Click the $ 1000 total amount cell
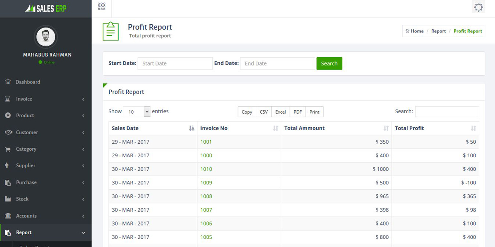 [x=337, y=169]
